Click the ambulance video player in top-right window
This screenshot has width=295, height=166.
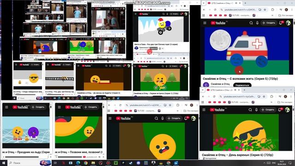coord(247,51)
